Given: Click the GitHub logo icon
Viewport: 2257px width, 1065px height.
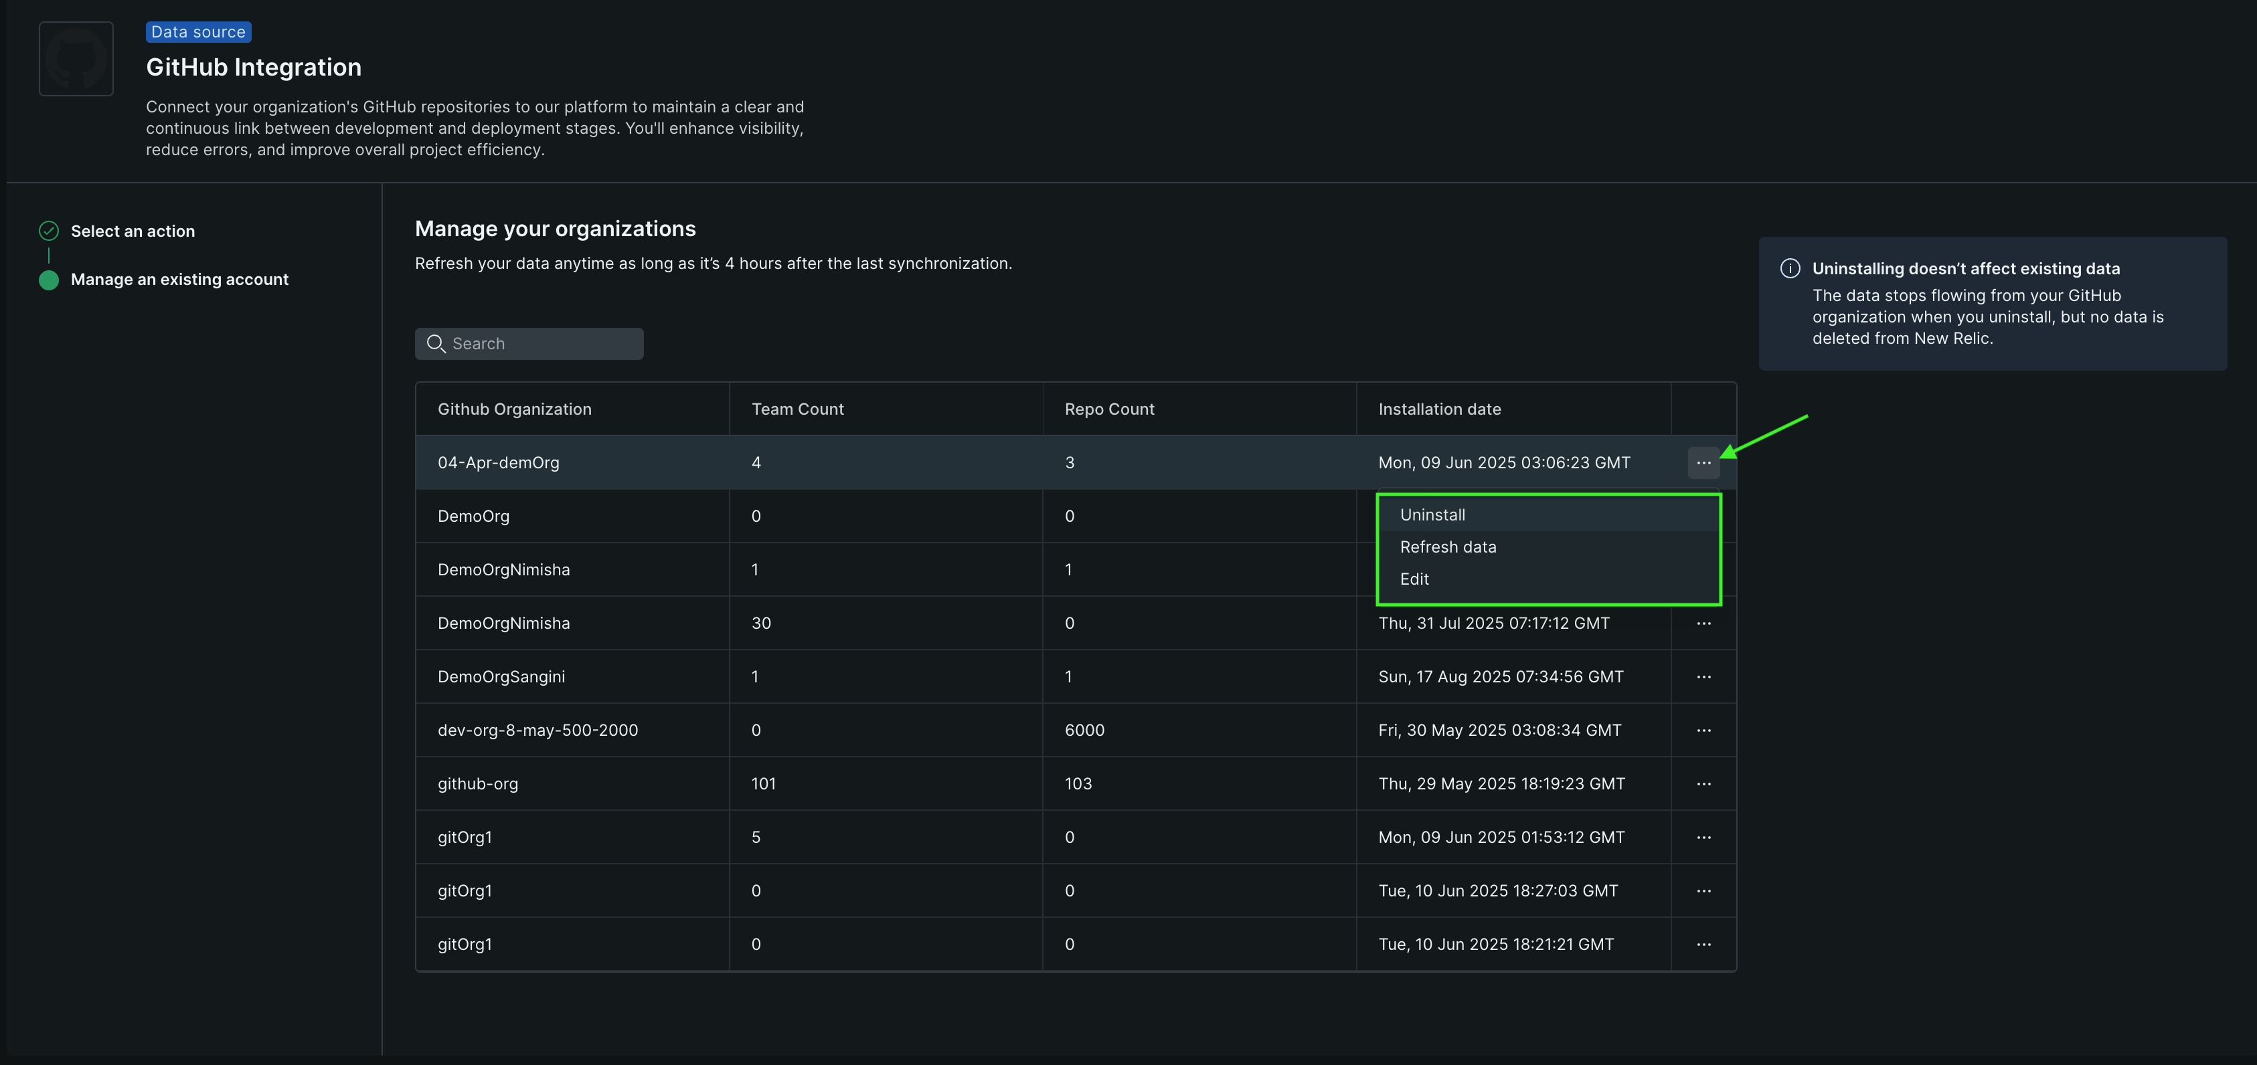Looking at the screenshot, I should point(76,58).
